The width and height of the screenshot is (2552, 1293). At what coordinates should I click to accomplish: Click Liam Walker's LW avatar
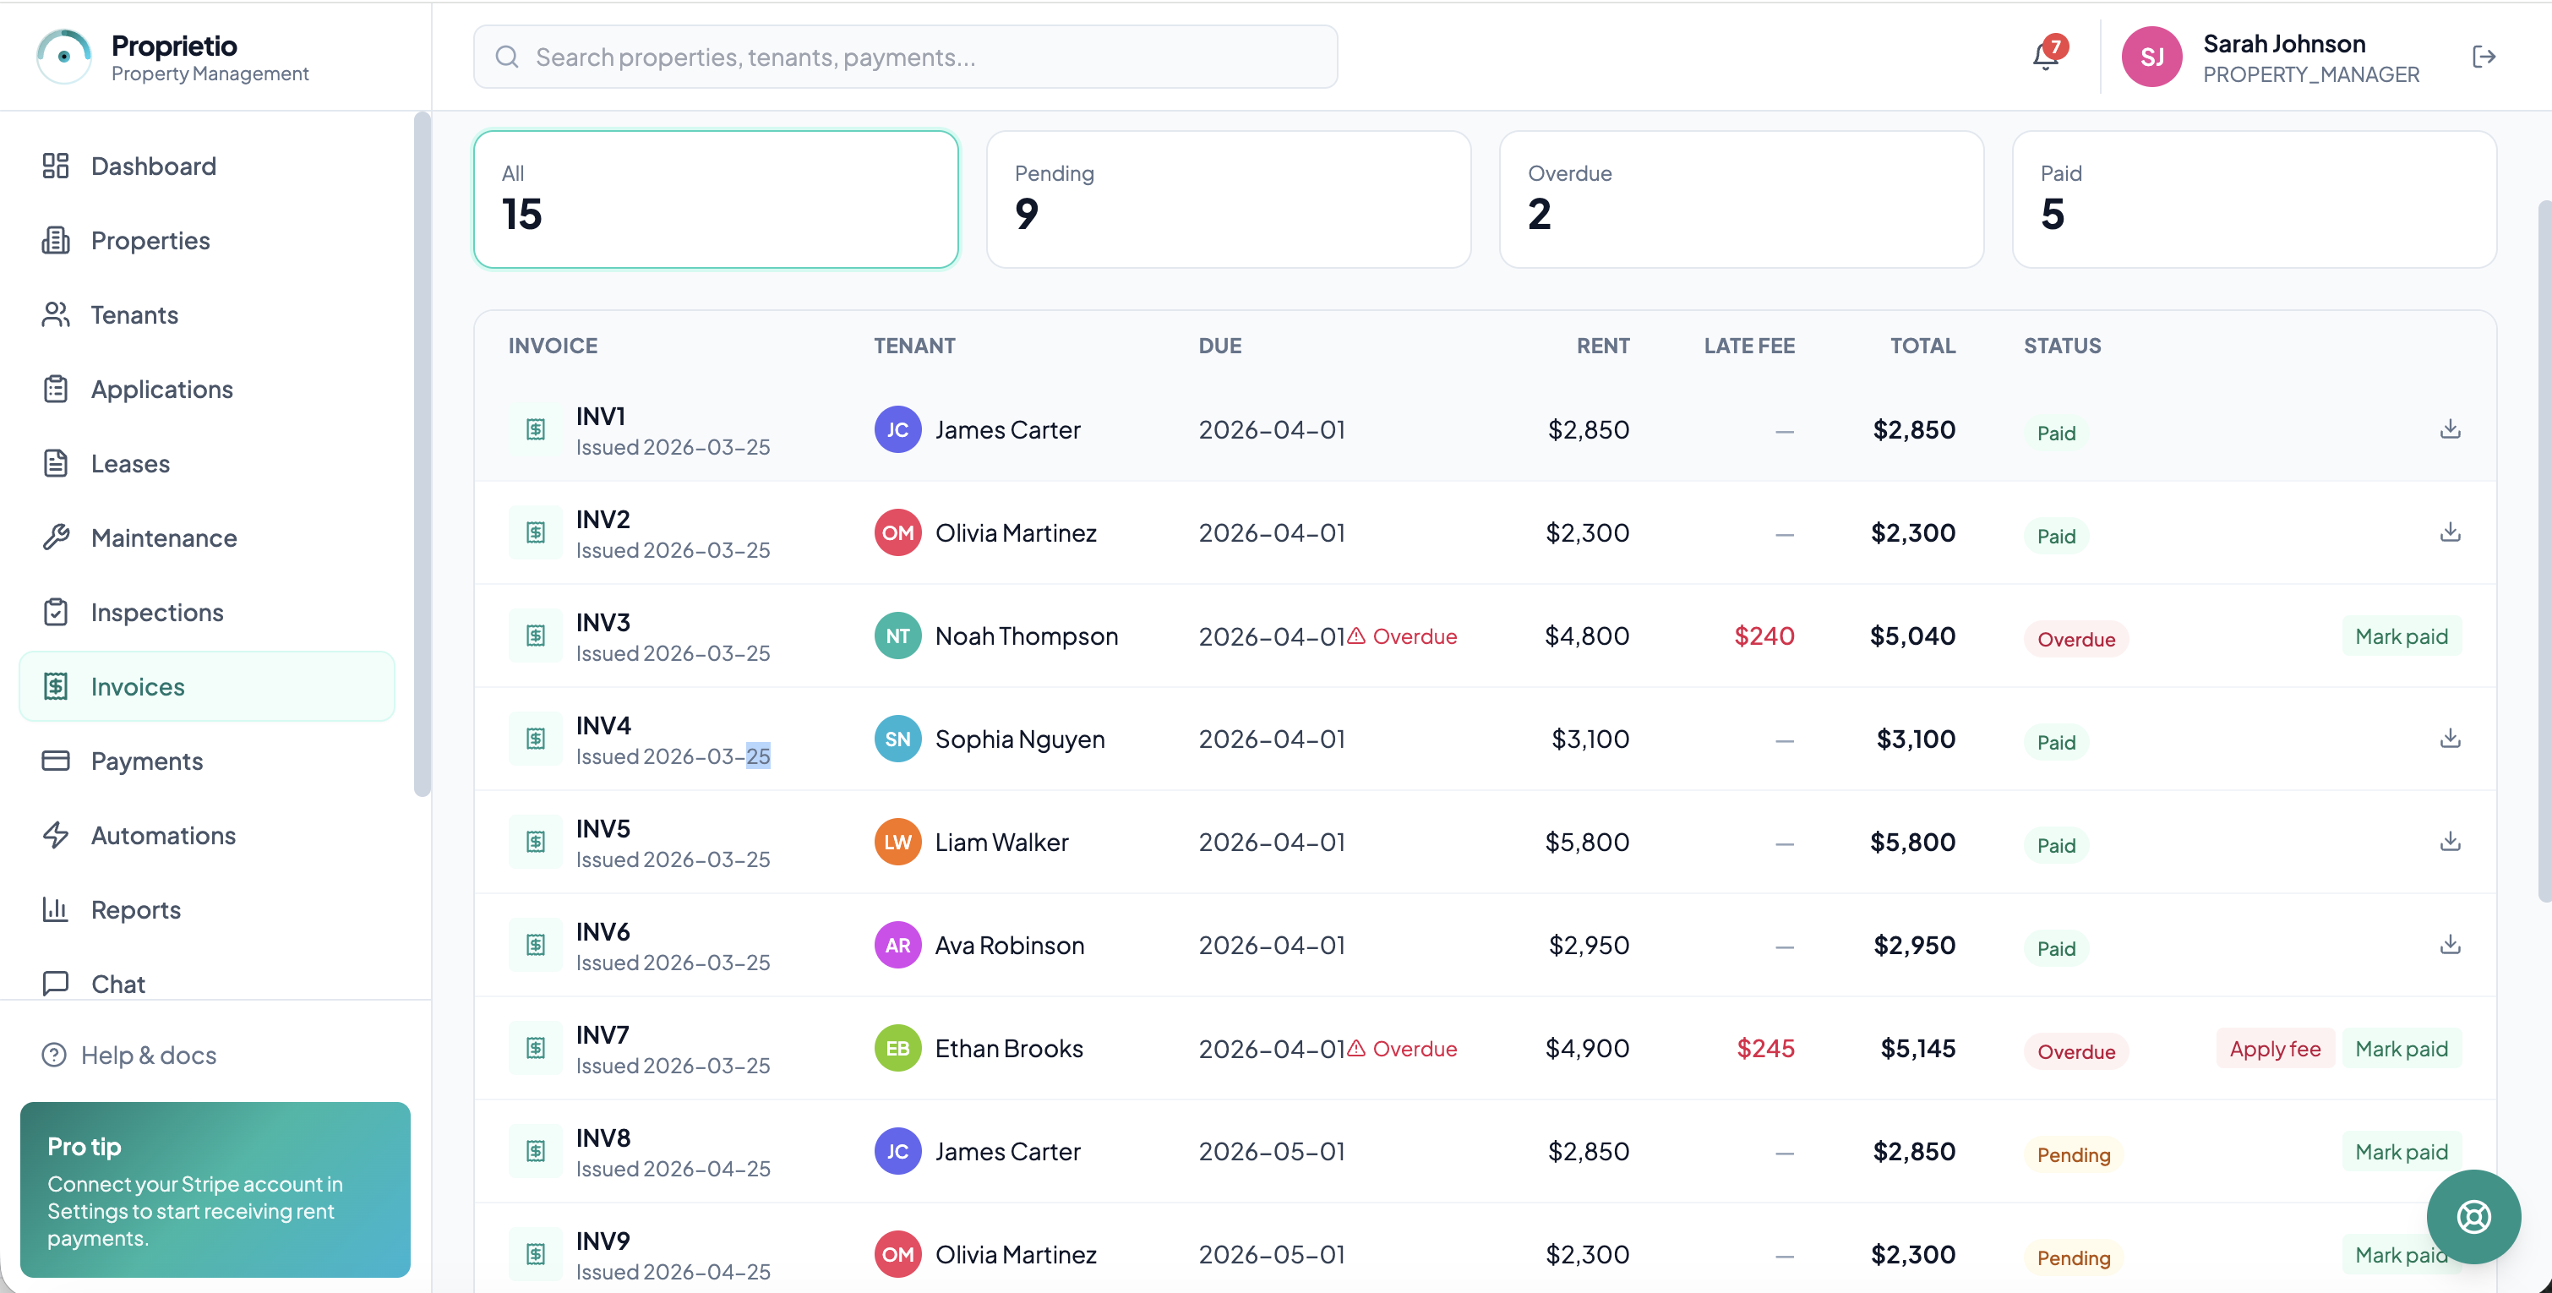(x=897, y=841)
